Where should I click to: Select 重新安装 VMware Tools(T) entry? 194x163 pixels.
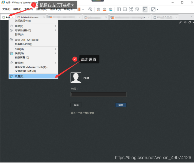click(x=33, y=67)
